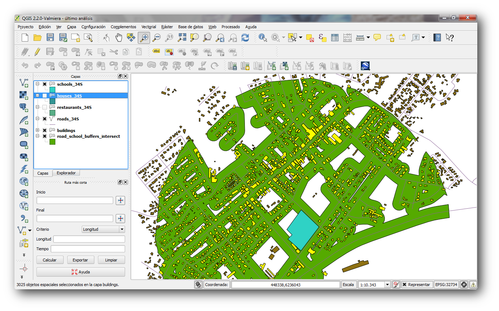Activate the Zoom Out magnifier tool

pos(156,37)
